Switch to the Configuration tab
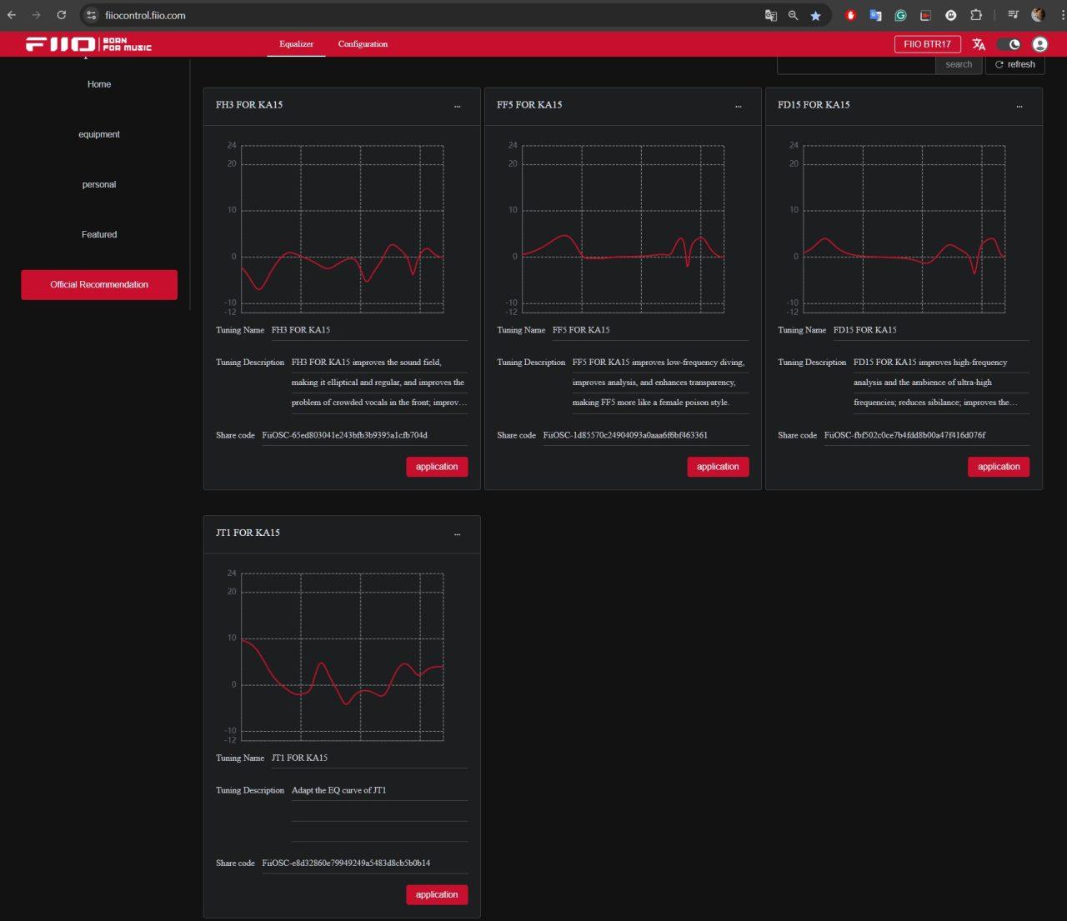1067x921 pixels. 363,44
